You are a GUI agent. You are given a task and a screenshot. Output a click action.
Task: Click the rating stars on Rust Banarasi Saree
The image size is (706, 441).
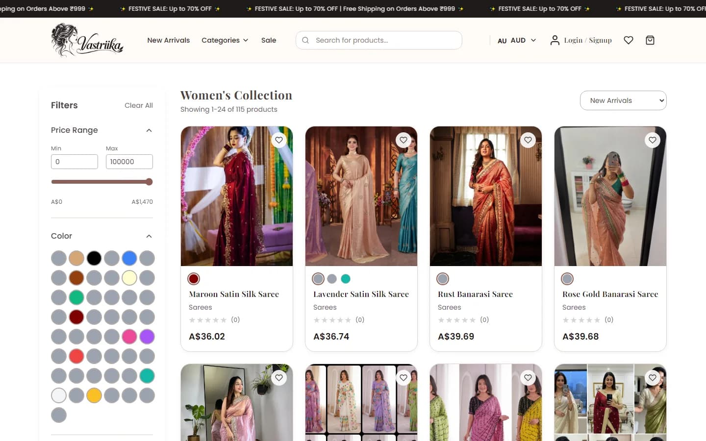point(457,320)
